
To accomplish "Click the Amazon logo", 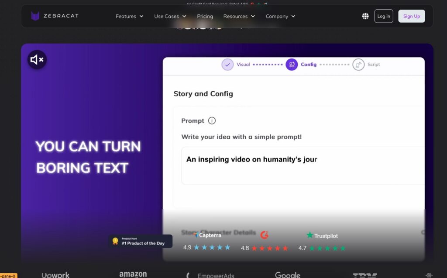I will [x=133, y=275].
